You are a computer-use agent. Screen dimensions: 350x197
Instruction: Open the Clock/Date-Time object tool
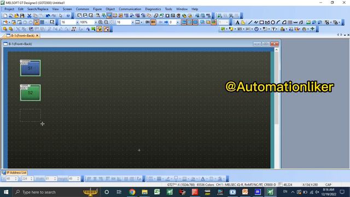[256, 29]
